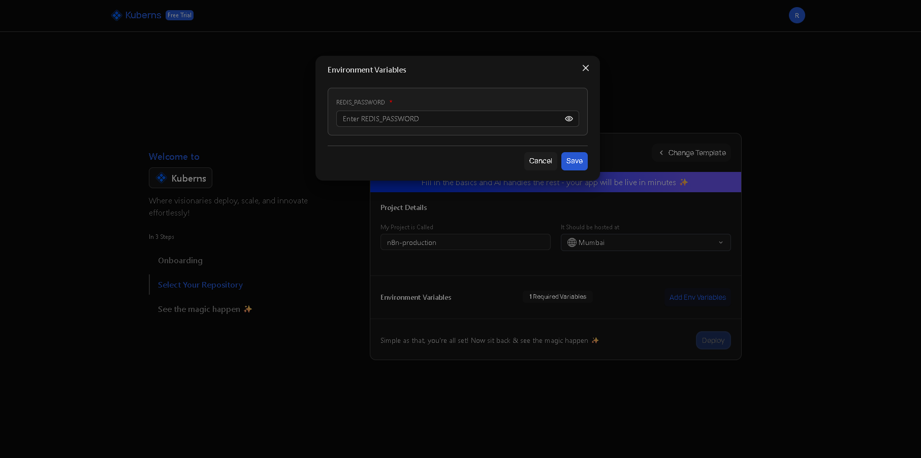
Task: Click the n8n-production project name field
Action: click(x=465, y=242)
